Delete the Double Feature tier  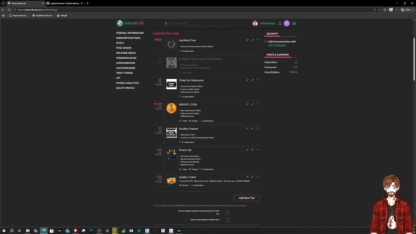[x=258, y=128]
